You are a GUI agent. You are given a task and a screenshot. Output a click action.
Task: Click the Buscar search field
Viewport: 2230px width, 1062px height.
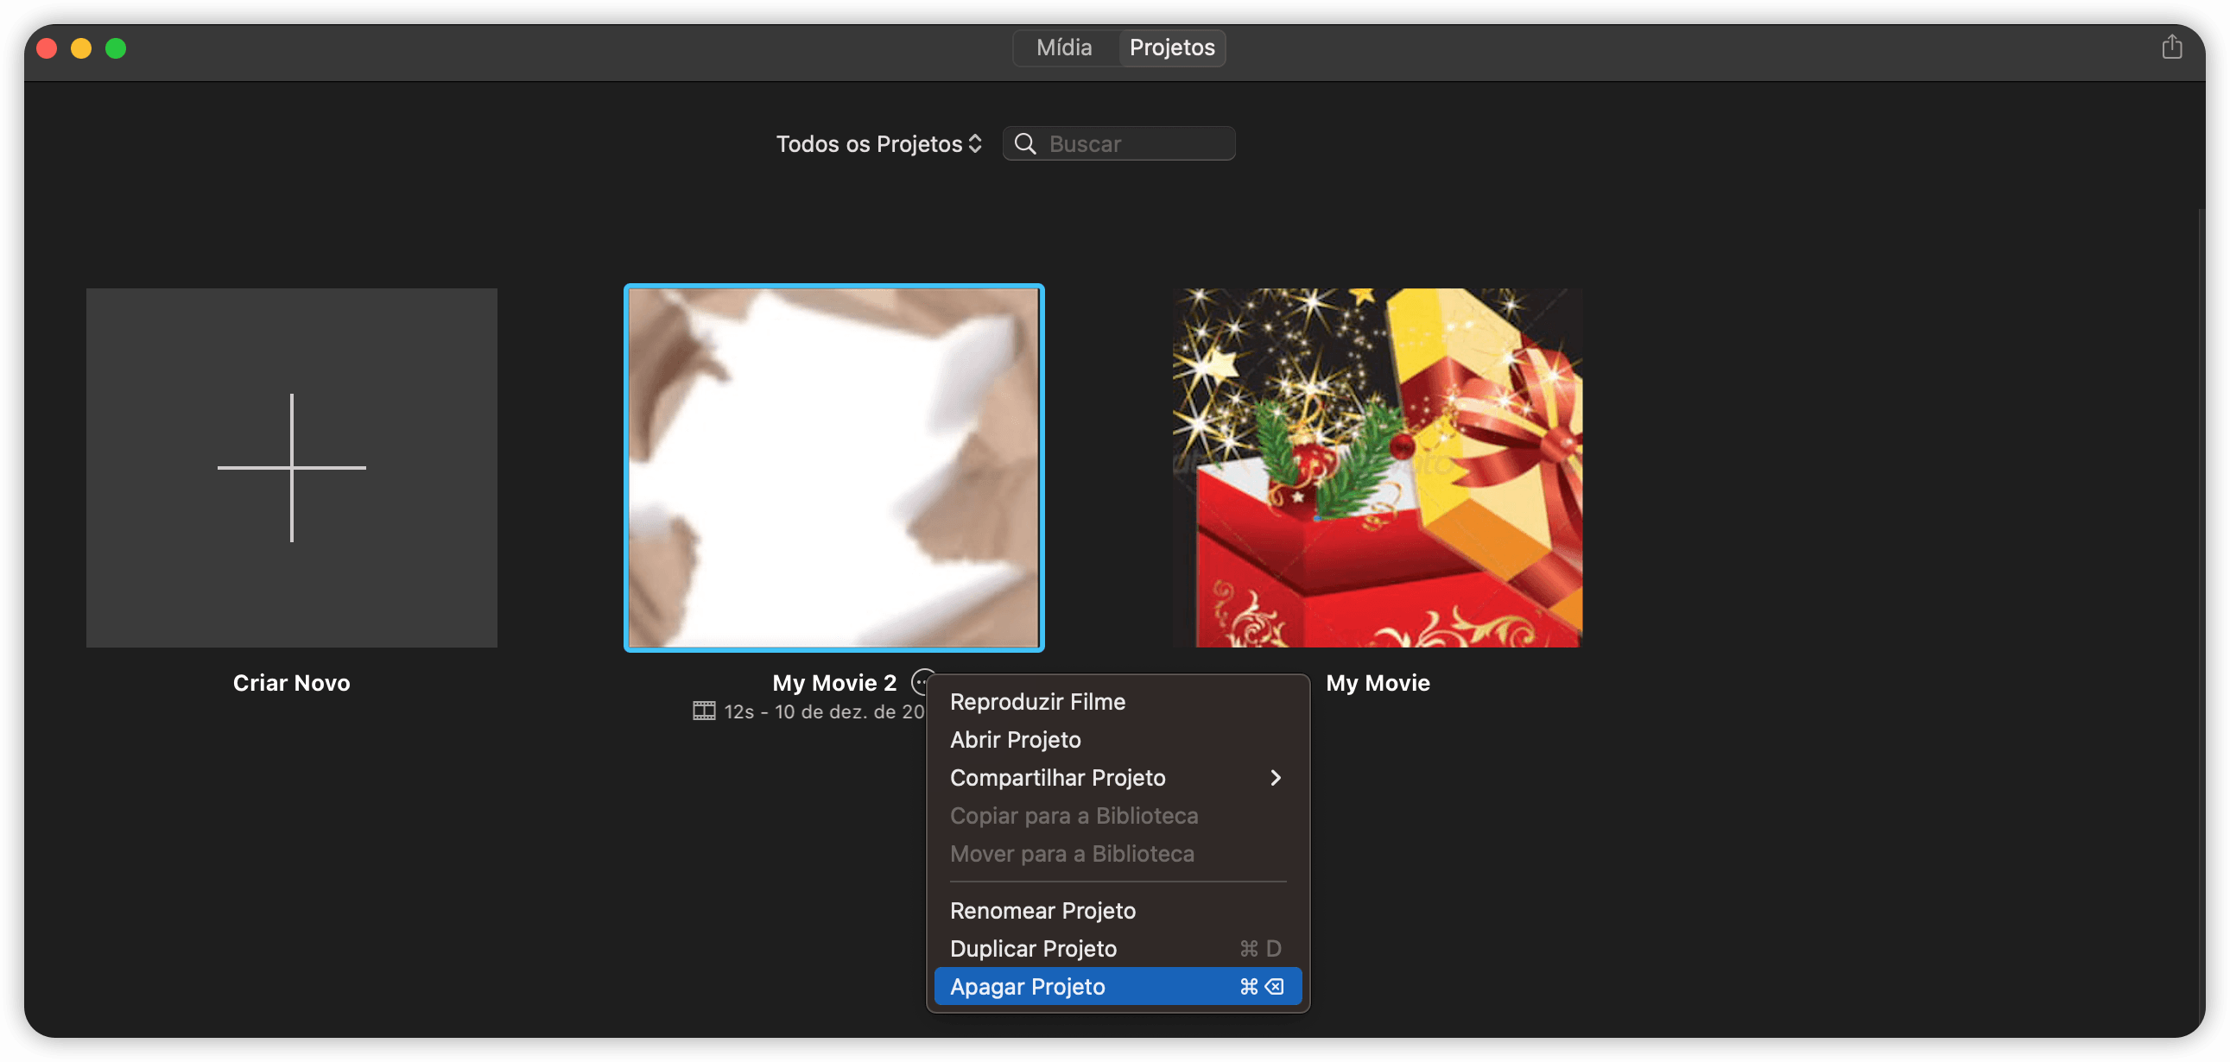[1118, 143]
